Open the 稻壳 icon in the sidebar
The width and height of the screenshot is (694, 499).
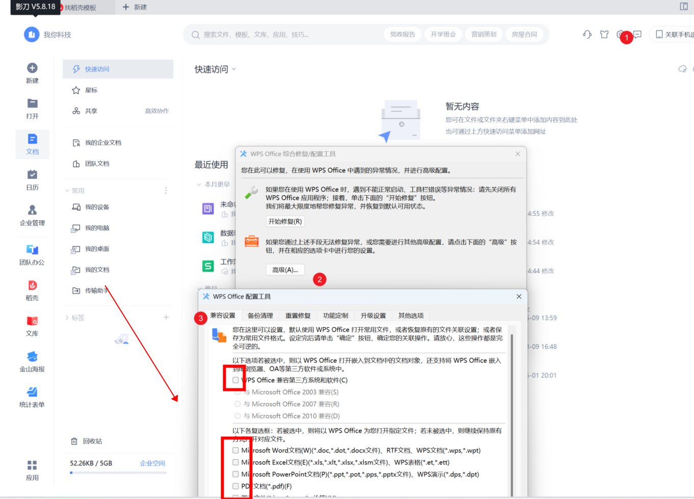(x=32, y=285)
